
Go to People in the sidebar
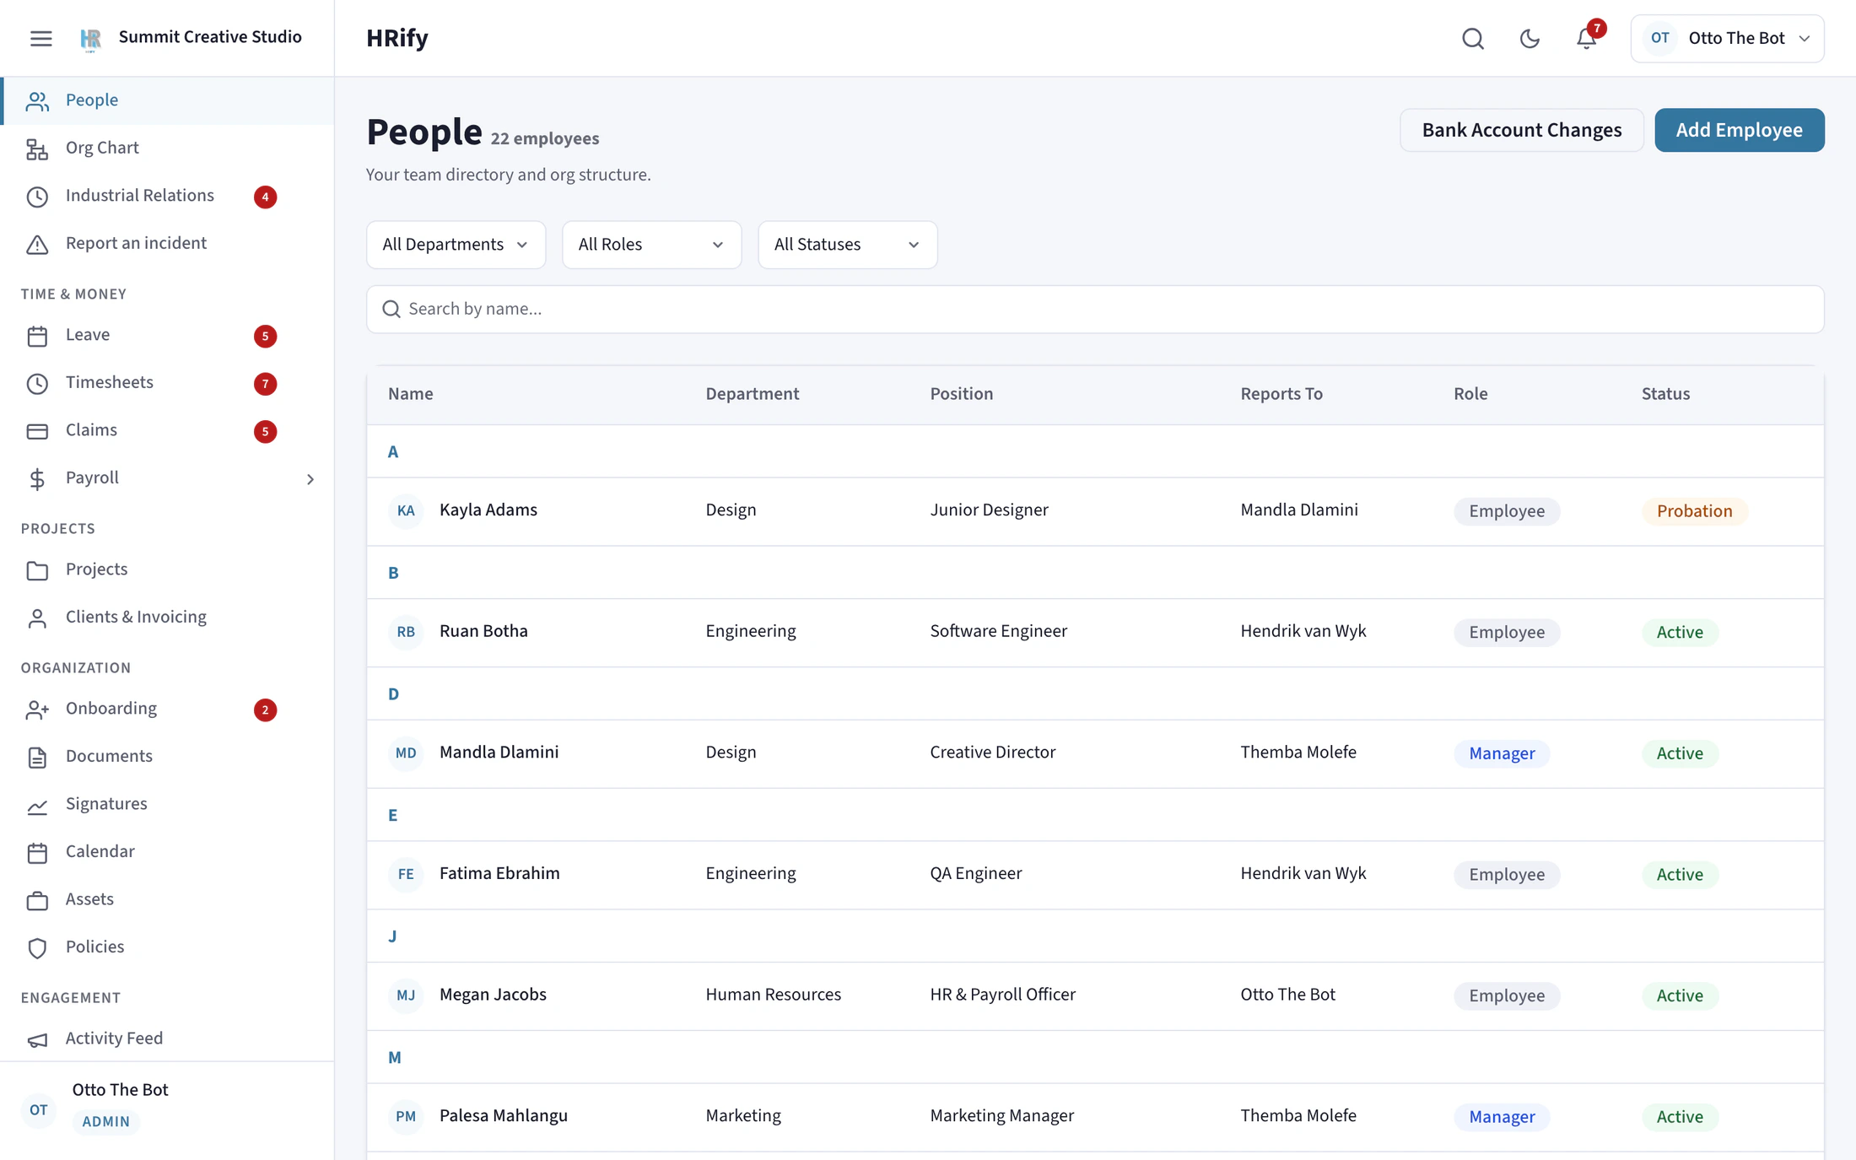[169, 100]
